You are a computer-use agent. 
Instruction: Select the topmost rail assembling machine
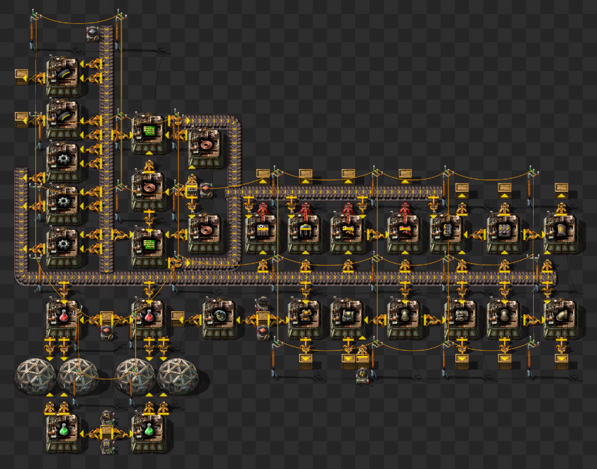63,76
